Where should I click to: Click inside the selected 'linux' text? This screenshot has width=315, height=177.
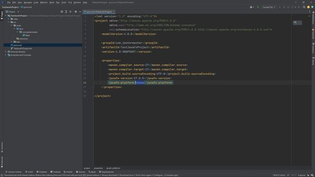point(140,83)
